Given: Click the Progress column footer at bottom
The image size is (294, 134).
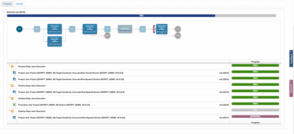Looking at the screenshot, I should 255,123.
